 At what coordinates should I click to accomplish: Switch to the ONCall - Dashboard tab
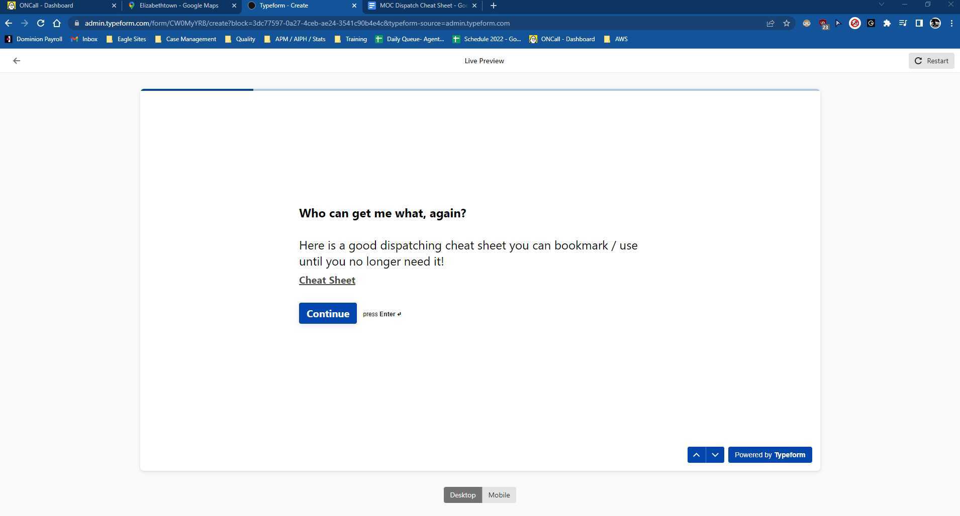click(60, 6)
